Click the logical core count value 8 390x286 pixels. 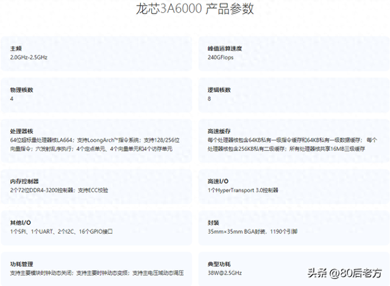(209, 99)
